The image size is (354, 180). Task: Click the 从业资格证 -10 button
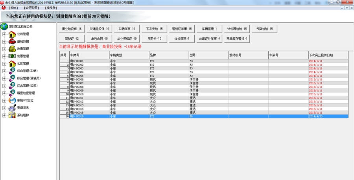[127, 39]
